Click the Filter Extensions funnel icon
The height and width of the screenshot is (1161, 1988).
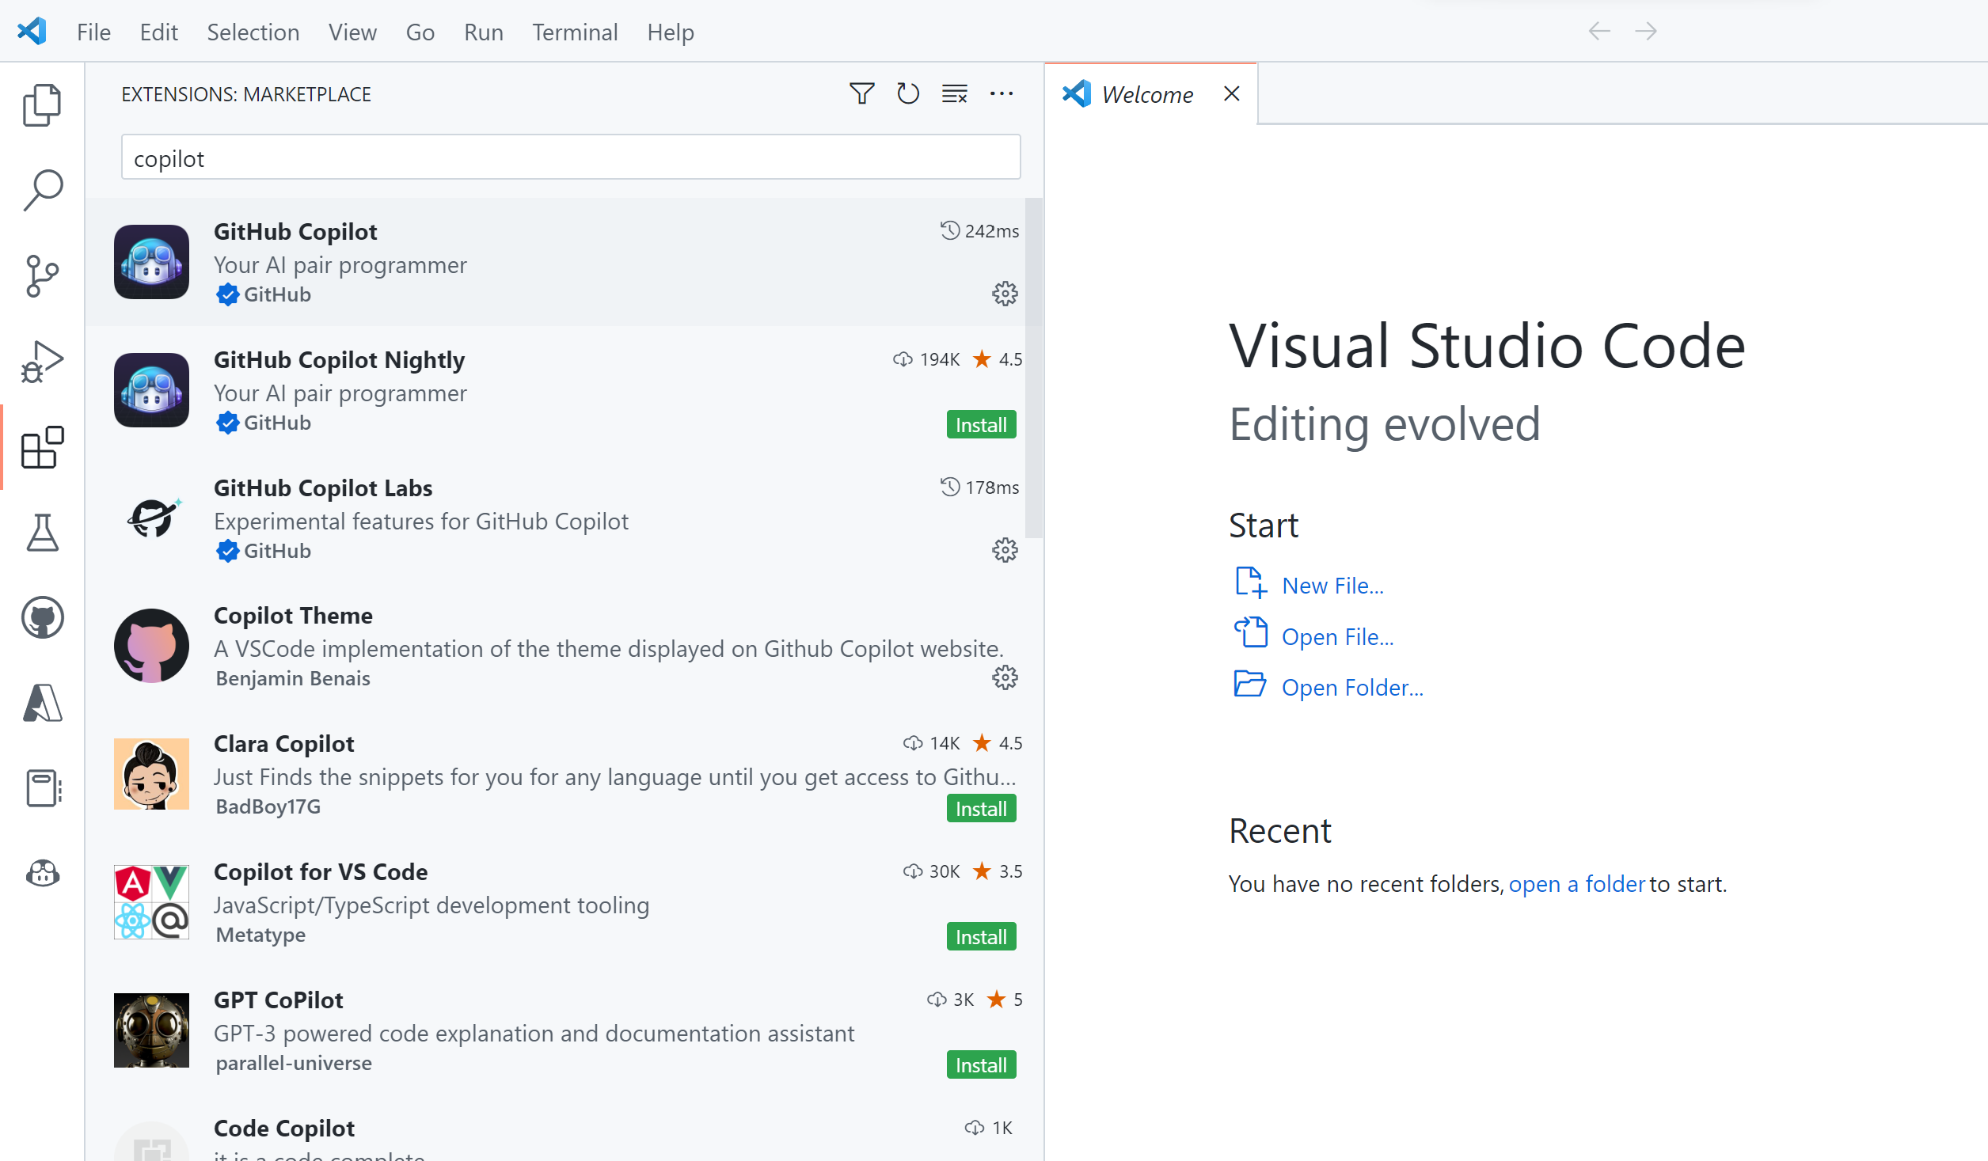861,93
